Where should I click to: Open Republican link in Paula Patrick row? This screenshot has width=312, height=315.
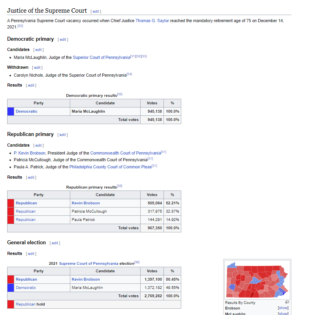[x=26, y=220]
